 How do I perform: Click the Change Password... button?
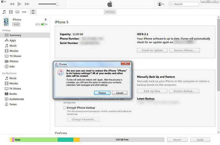click(x=84, y=120)
